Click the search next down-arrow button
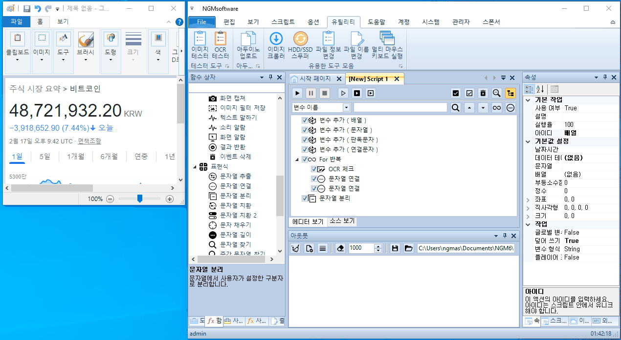 point(483,108)
